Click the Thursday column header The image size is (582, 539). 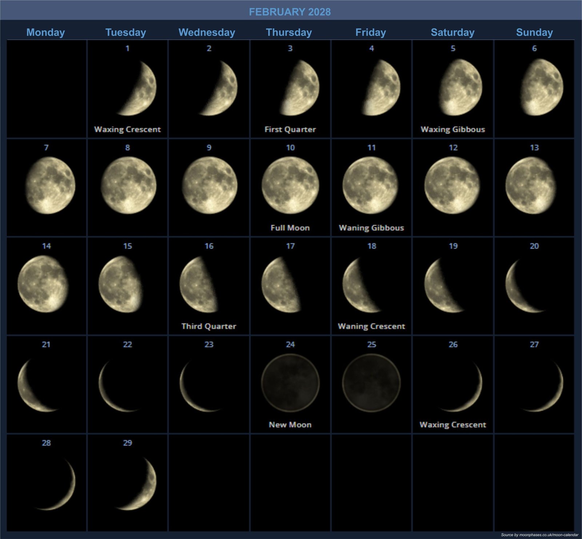[289, 32]
